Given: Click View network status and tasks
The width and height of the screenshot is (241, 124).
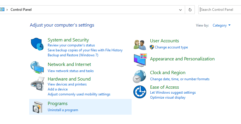Looking at the screenshot, I should 70,71.
